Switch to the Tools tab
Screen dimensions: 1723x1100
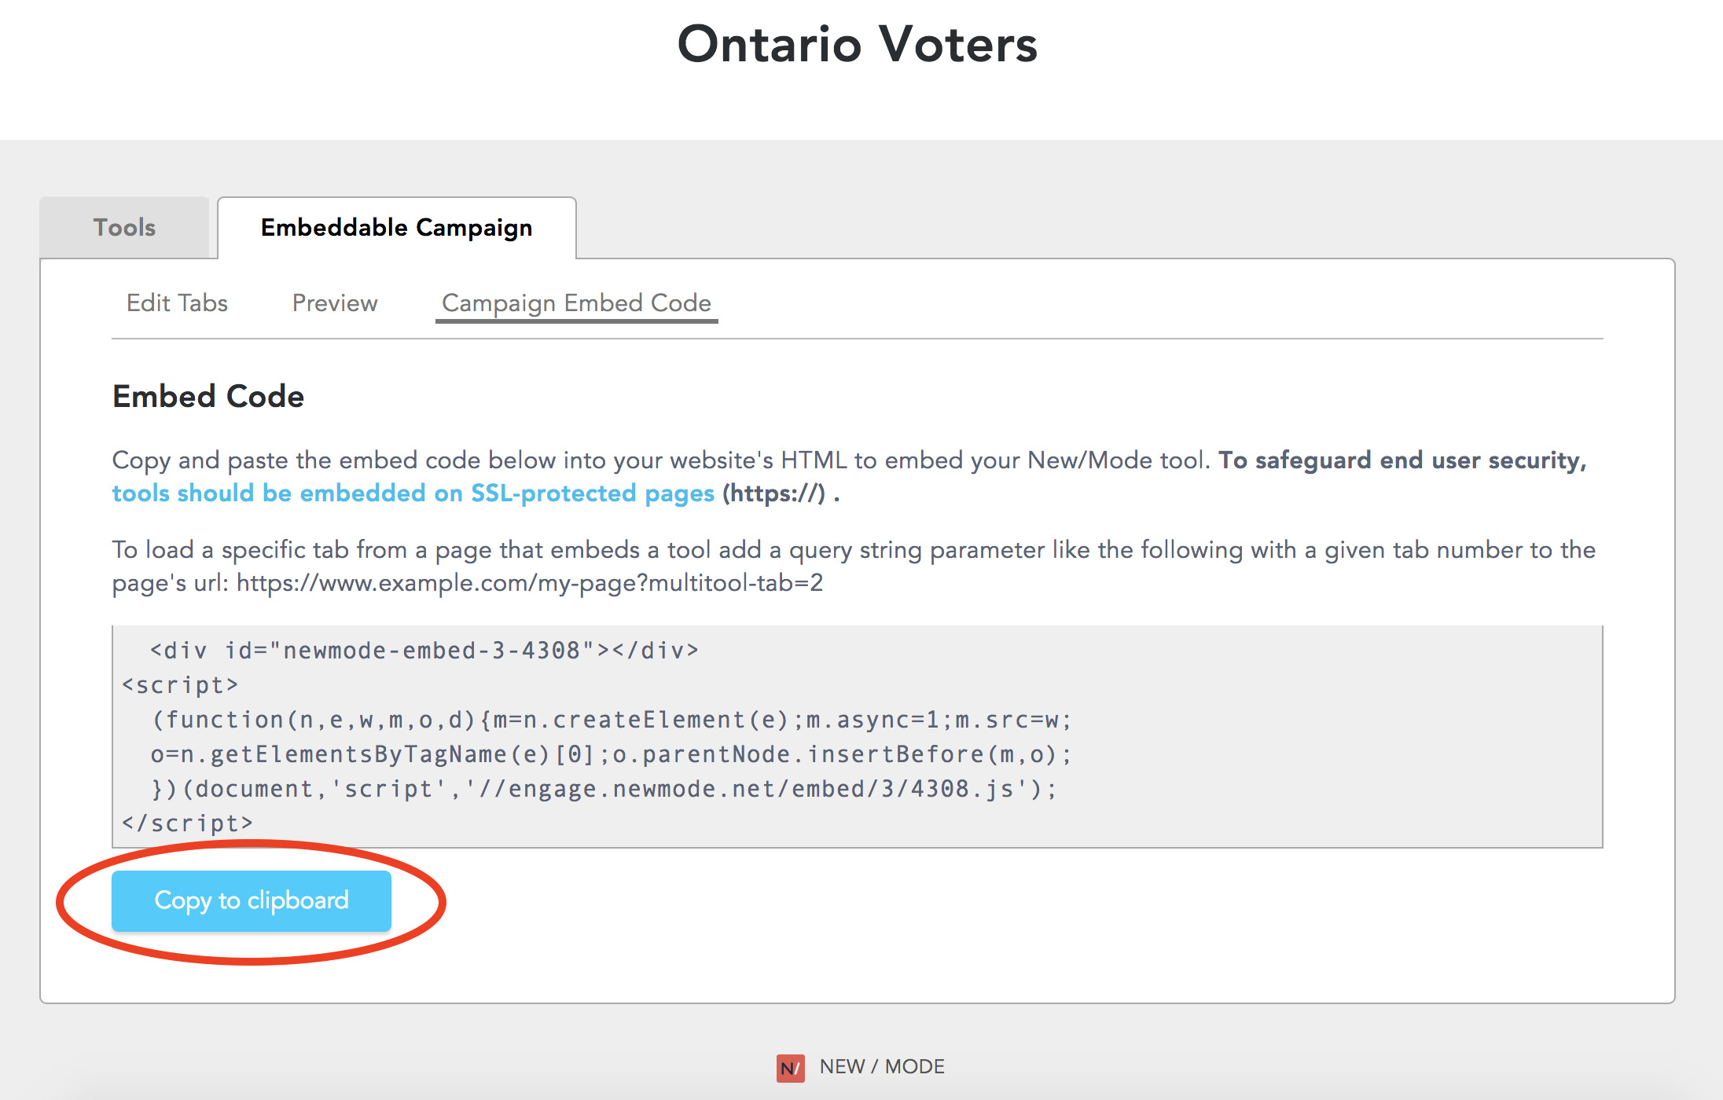124,228
